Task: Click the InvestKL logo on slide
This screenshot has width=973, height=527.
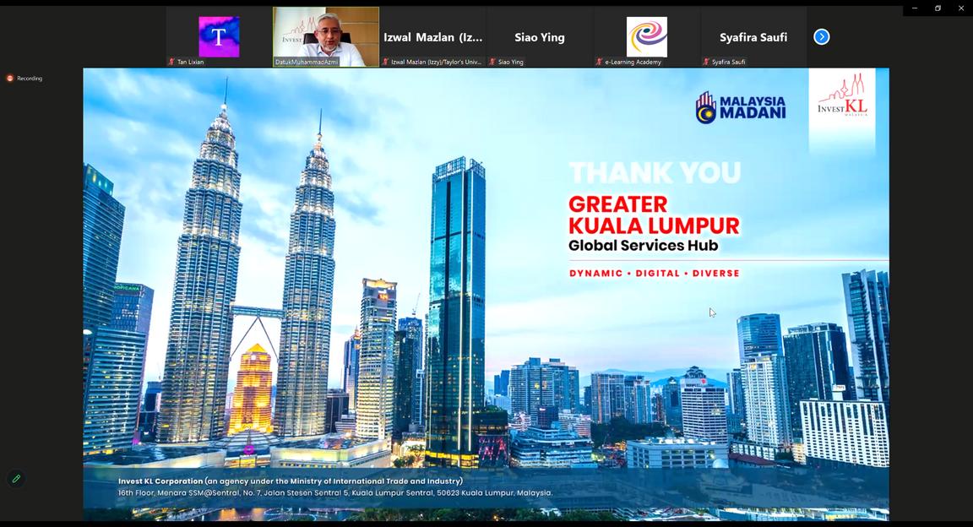Action: [842, 96]
